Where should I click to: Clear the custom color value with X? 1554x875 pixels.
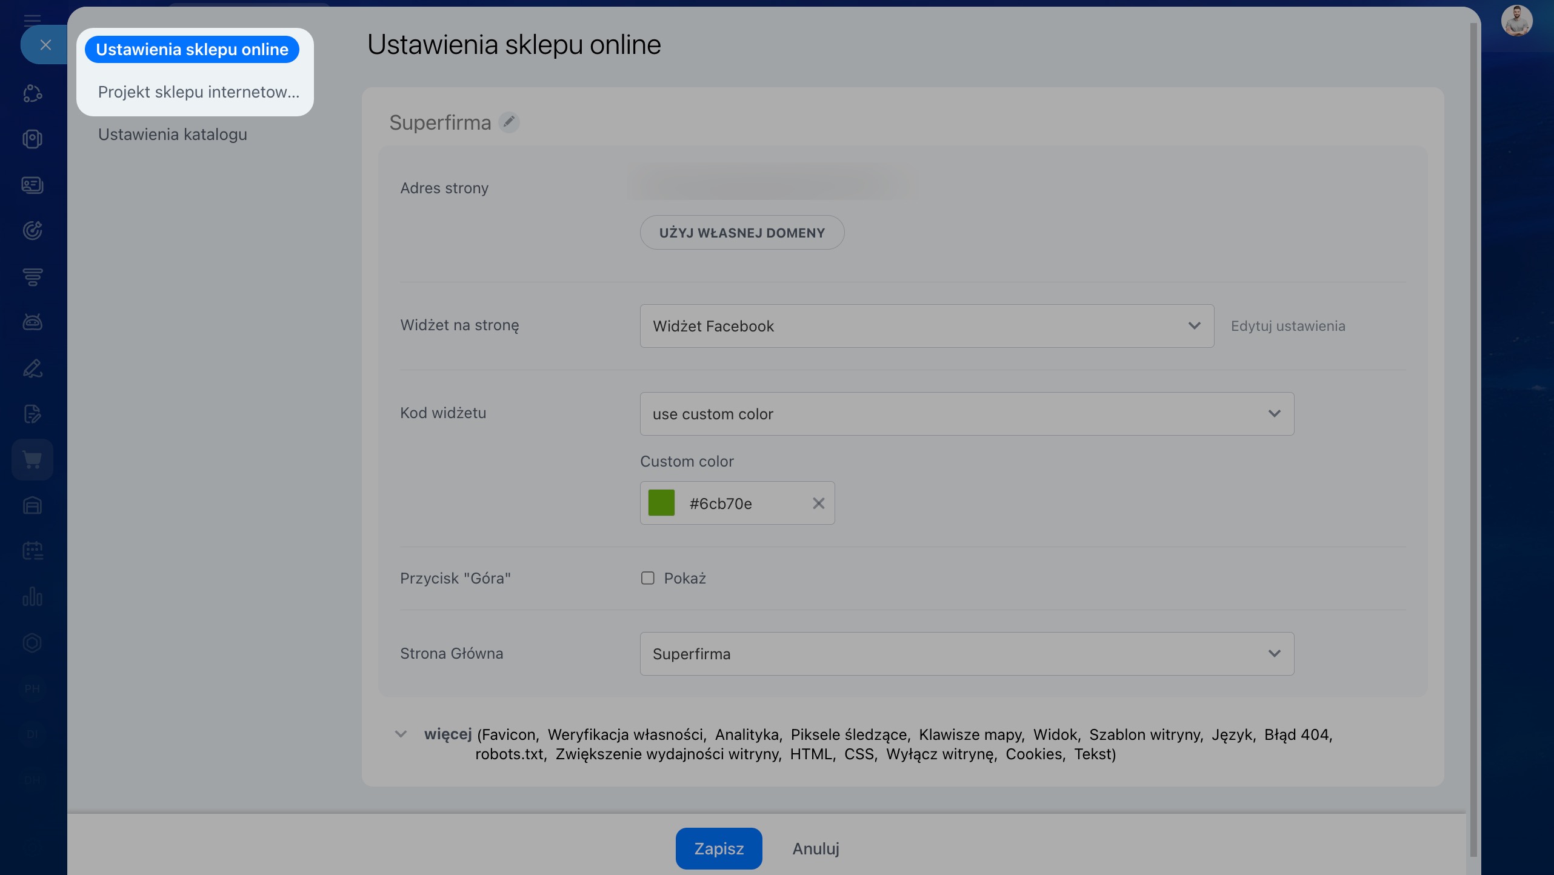point(818,503)
